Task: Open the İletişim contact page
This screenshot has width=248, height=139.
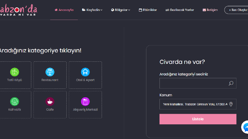Action: point(210,10)
